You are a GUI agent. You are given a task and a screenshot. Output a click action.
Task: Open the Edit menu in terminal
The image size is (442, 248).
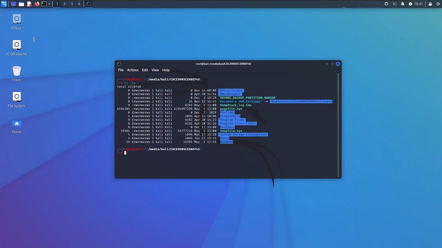coord(145,70)
